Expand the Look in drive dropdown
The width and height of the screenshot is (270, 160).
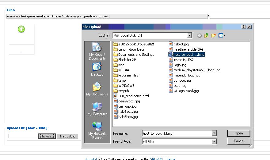click(189, 35)
